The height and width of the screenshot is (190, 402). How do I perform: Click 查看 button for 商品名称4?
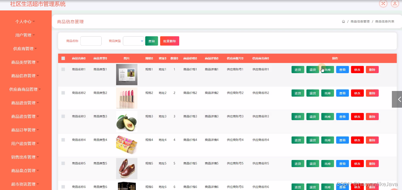coord(342,140)
